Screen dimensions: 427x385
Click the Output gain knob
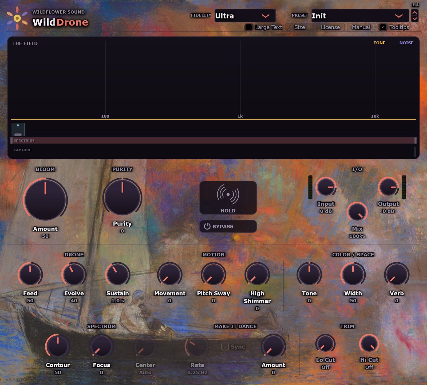[388, 187]
